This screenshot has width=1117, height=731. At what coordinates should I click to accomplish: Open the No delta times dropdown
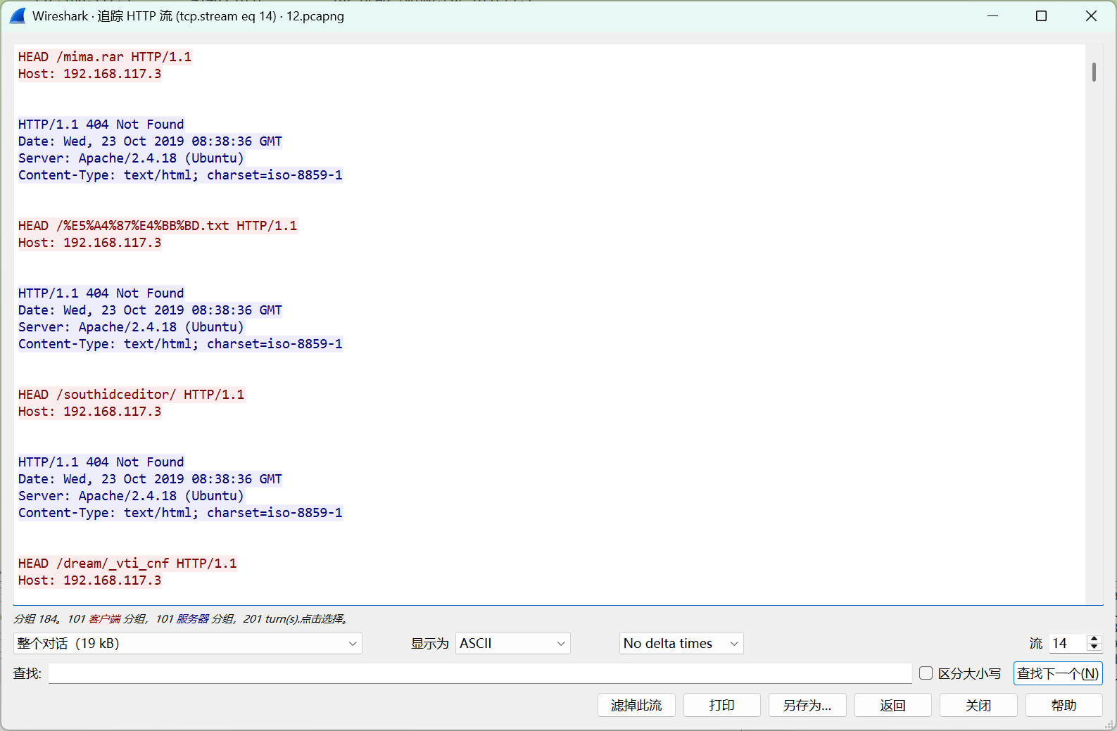pos(681,644)
